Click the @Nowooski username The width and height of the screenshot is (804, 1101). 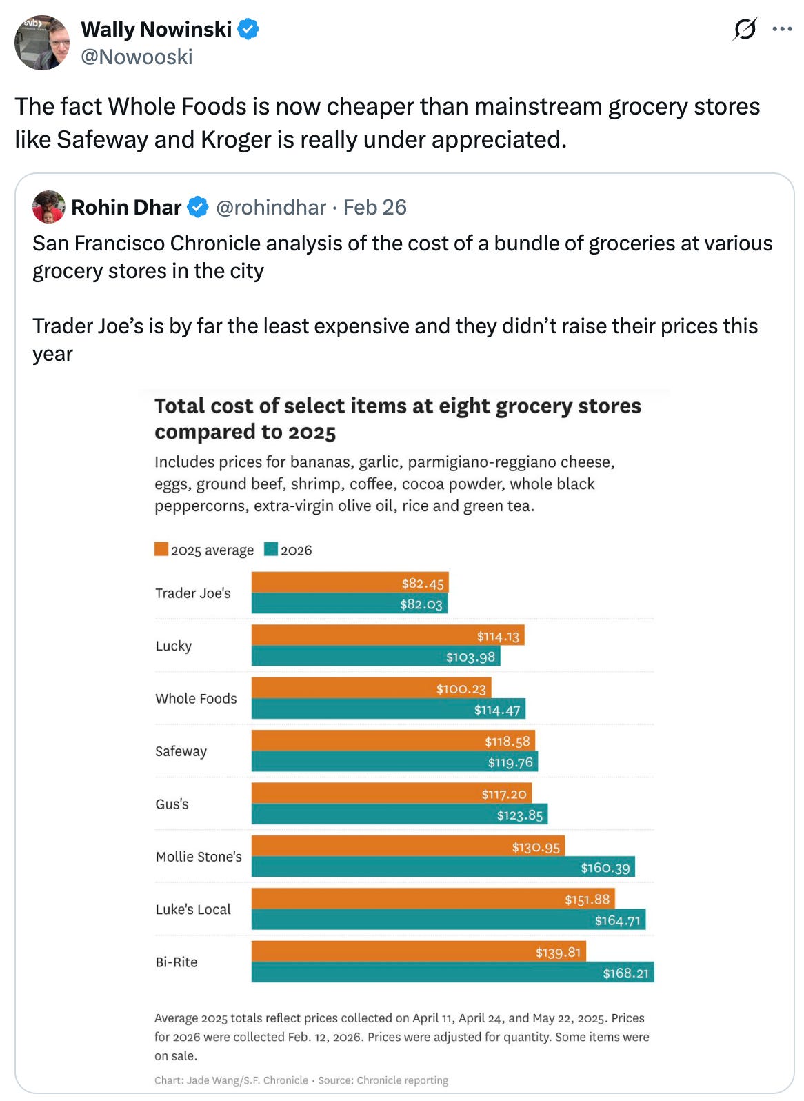pyautogui.click(x=136, y=58)
